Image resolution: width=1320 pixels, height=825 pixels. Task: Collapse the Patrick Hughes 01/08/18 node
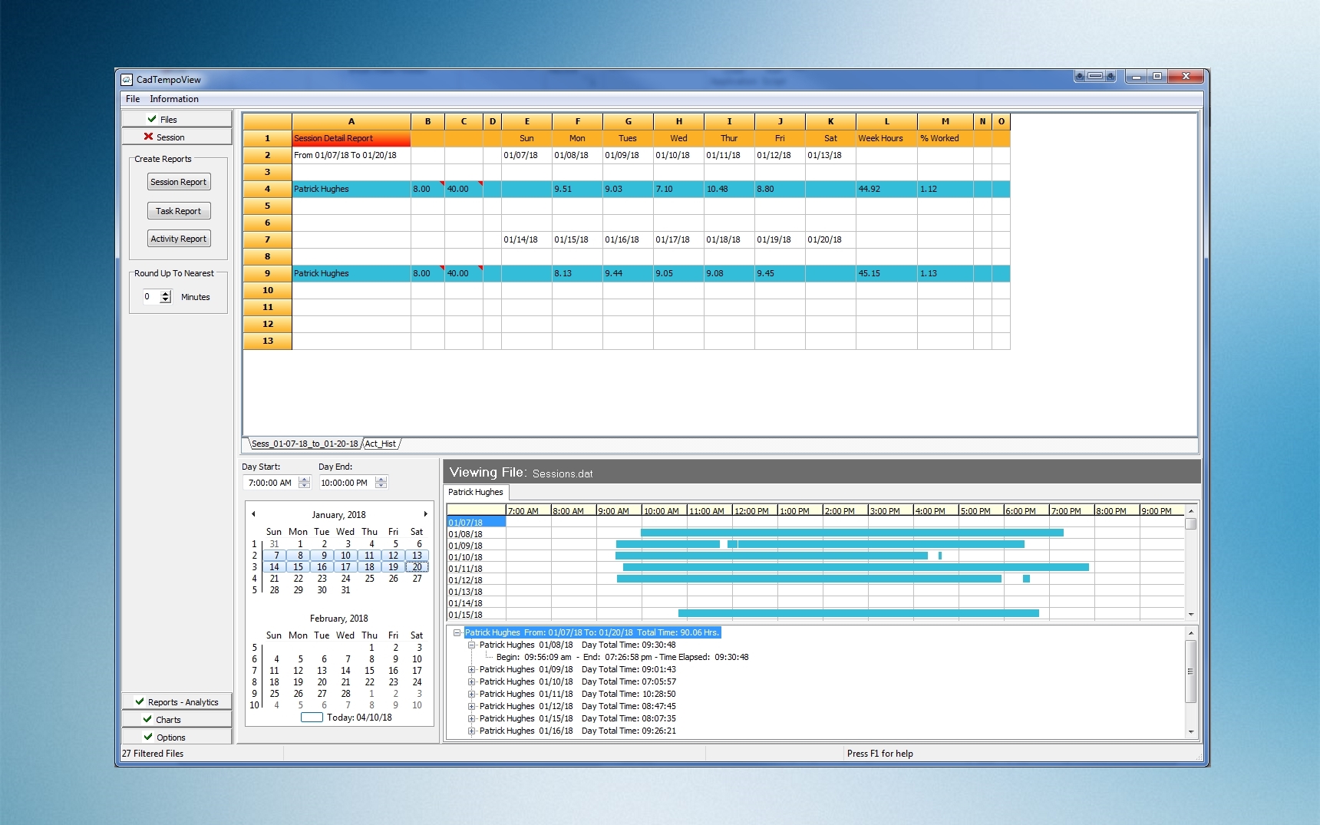472,645
